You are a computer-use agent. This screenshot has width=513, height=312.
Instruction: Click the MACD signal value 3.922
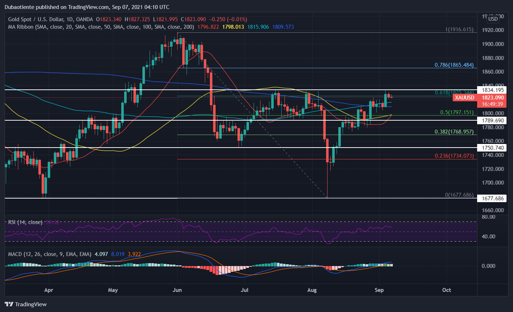tap(134, 254)
